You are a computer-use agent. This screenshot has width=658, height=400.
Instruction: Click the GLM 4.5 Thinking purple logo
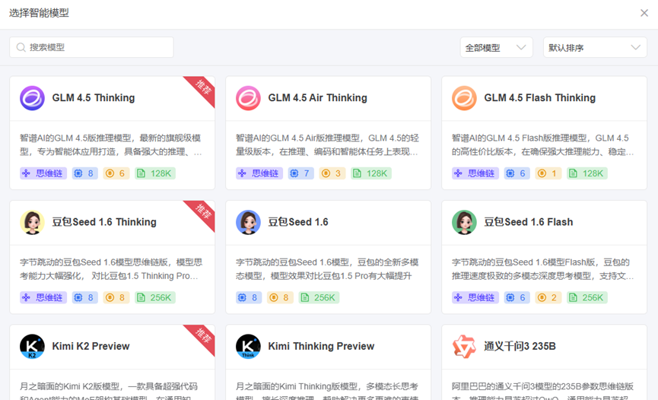32,98
